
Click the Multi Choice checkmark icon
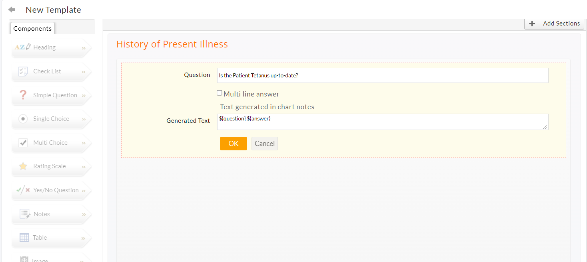click(x=23, y=143)
